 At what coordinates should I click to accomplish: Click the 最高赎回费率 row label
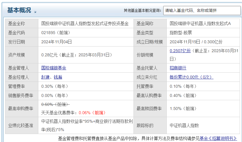pos(149,109)
